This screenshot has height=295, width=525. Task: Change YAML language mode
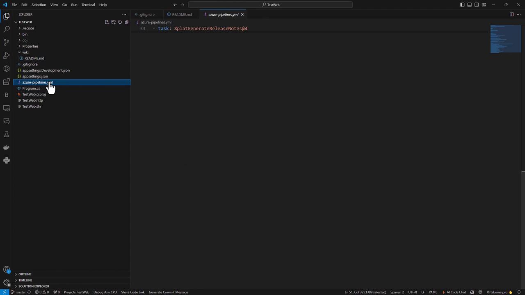[x=433, y=292]
